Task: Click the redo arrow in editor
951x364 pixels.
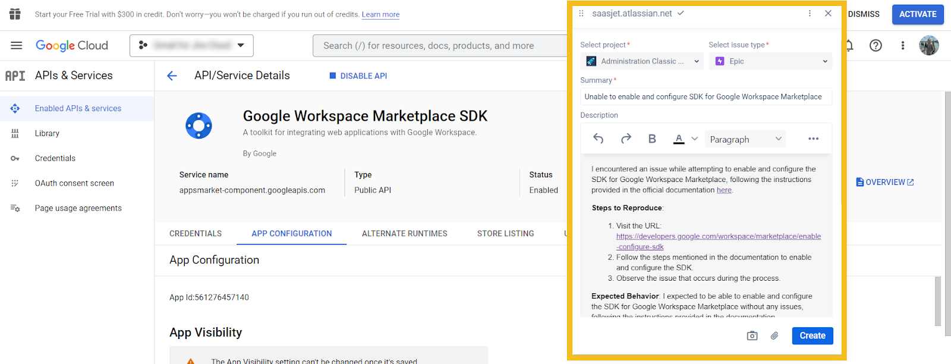Action: pyautogui.click(x=626, y=139)
